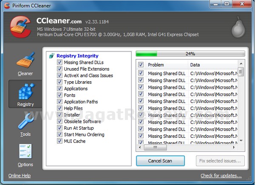Select the Registry blue cubes icon
255x185 pixels.
26,91
